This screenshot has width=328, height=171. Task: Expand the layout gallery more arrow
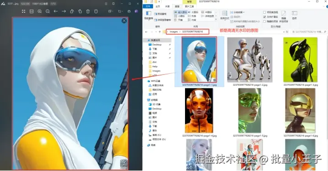click(x=216, y=20)
